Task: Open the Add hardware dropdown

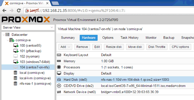Action: pyautogui.click(x=65, y=47)
